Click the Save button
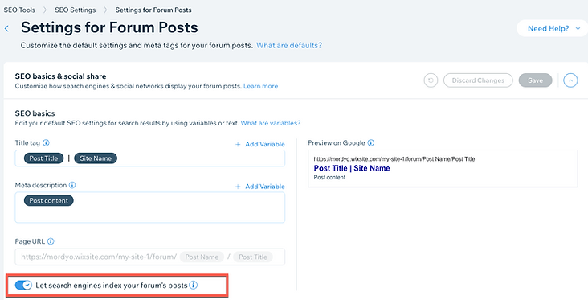Screen dimensions: 588x300 click(535, 80)
